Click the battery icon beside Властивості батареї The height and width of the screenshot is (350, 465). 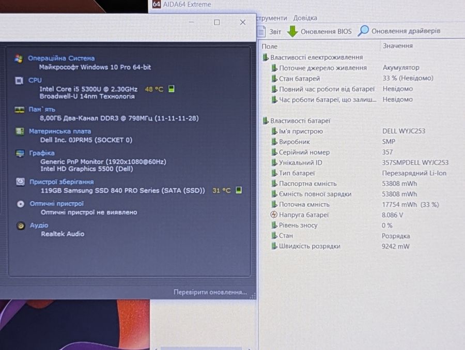[x=266, y=120]
